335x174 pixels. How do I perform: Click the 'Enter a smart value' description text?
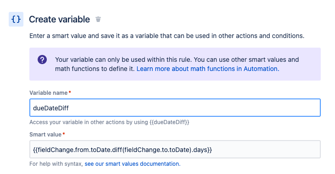pos(167,36)
